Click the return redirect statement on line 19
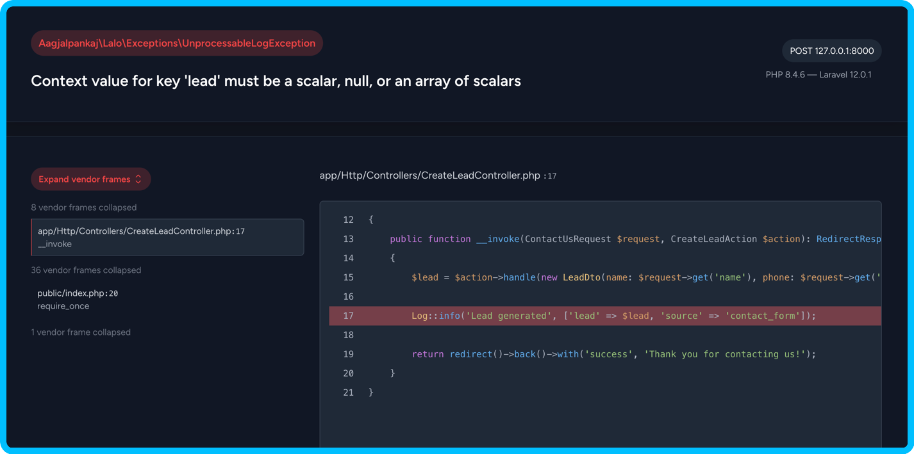The width and height of the screenshot is (914, 454). (613, 354)
